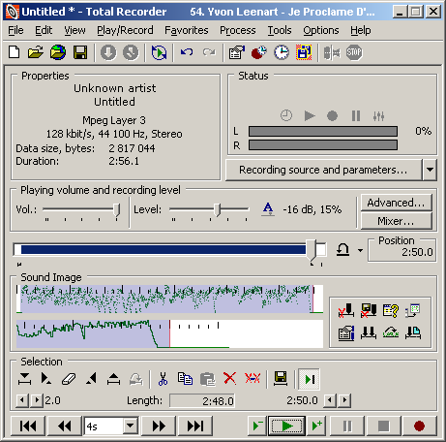Click the blue floppy save-options icon

point(304,52)
